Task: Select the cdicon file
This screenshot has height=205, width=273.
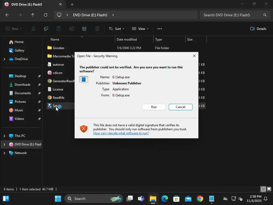Action: 58,73
